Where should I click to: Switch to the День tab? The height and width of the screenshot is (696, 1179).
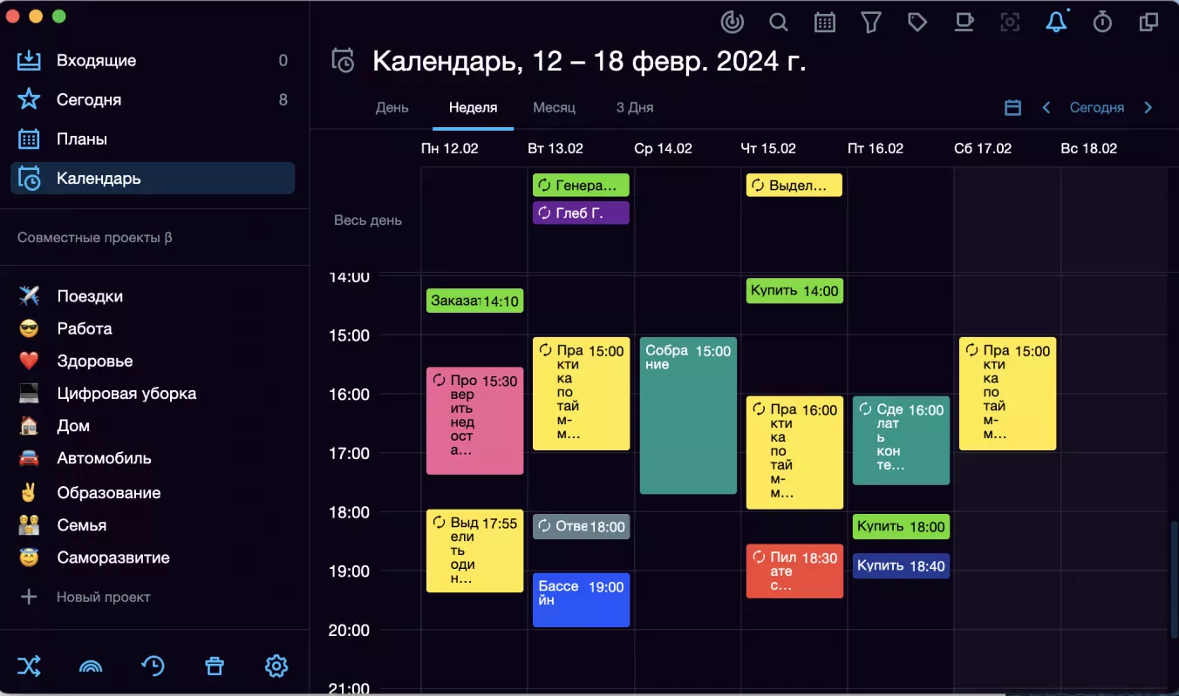pos(392,108)
